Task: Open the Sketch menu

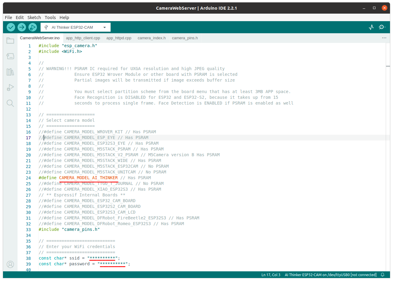Action: [34, 18]
